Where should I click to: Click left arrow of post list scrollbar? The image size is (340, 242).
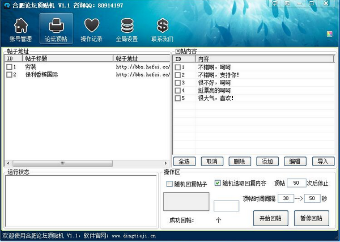[x=8, y=163]
